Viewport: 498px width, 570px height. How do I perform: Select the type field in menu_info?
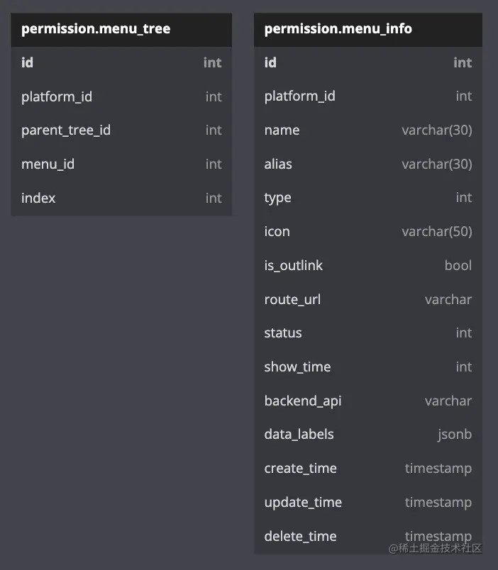tap(368, 198)
